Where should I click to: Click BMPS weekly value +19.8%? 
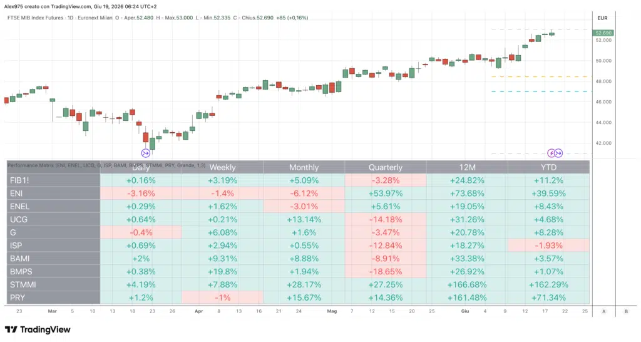pyautogui.click(x=222, y=272)
